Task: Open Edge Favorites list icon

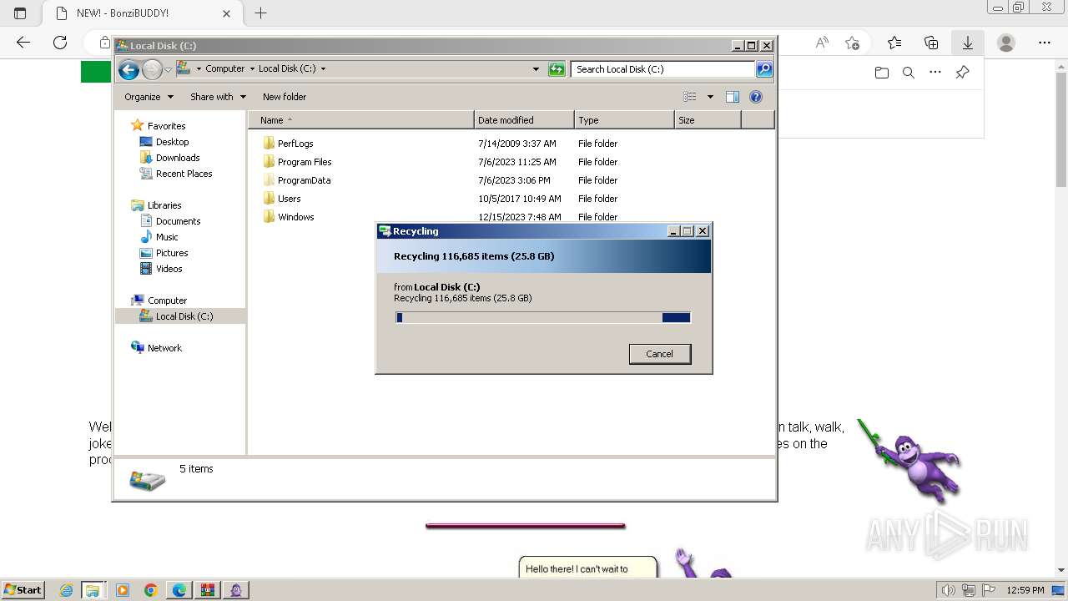Action: click(x=894, y=43)
